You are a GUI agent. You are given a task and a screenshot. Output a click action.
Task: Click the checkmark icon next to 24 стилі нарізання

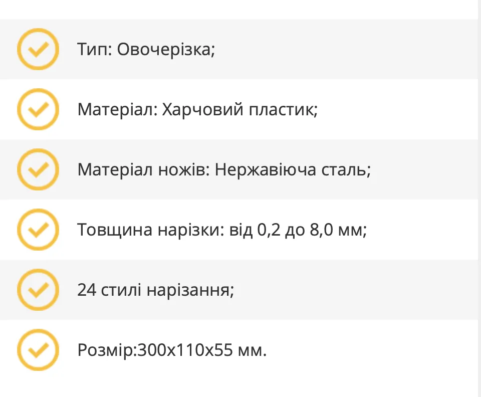click(x=38, y=290)
